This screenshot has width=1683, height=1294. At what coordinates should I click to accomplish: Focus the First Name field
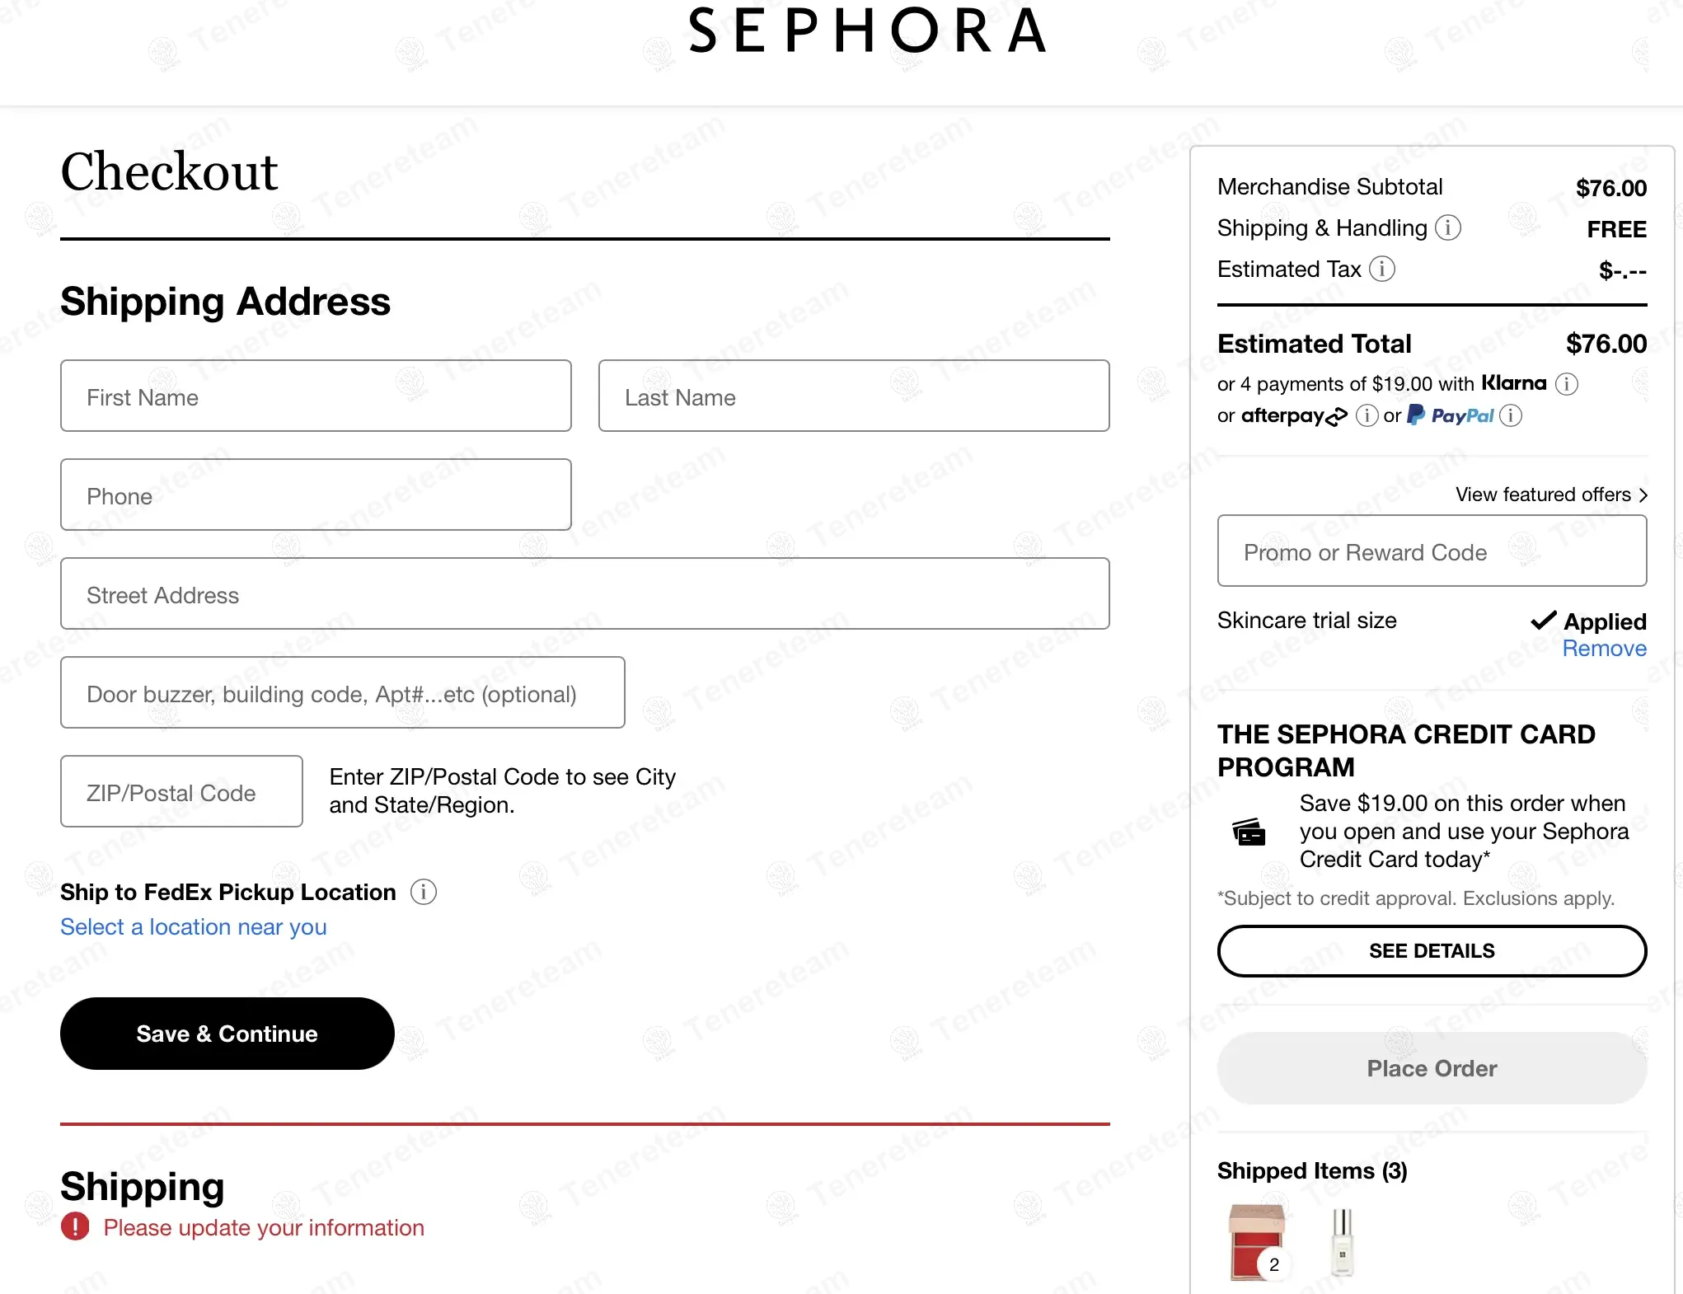(316, 396)
